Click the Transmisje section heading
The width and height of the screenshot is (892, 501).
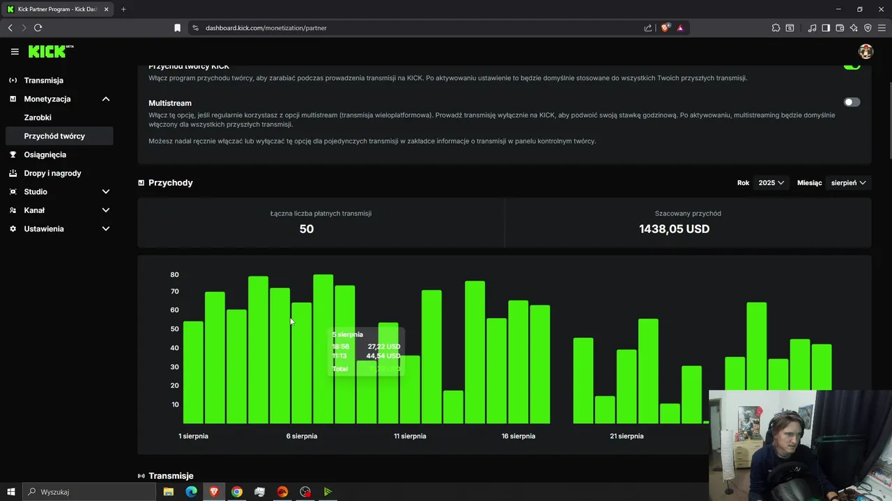coord(171,476)
